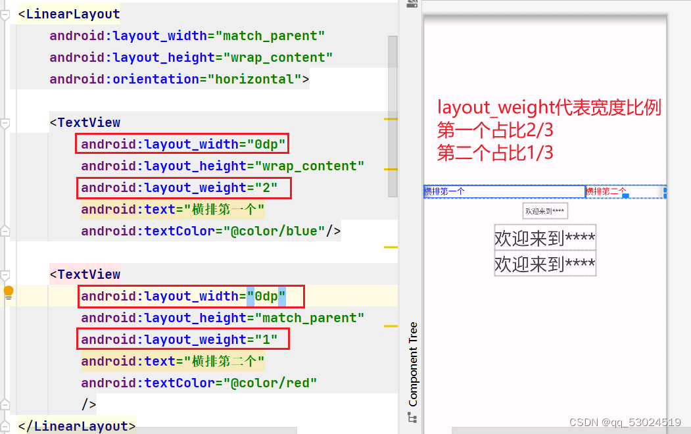Click the android:orientation="horizontal" line
The height and width of the screenshot is (434, 691).
pos(179,79)
